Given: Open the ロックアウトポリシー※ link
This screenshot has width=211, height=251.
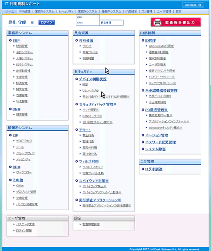Looking at the screenshot, I should [162, 83].
